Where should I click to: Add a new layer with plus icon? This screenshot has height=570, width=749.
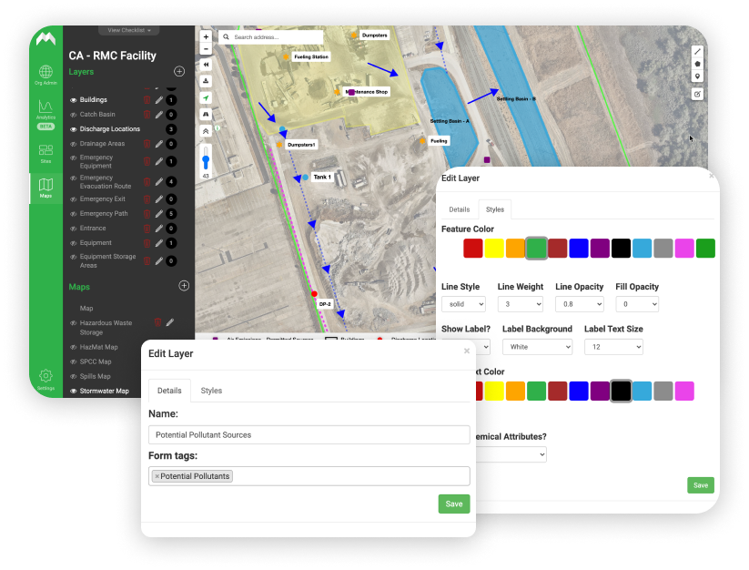click(x=179, y=72)
